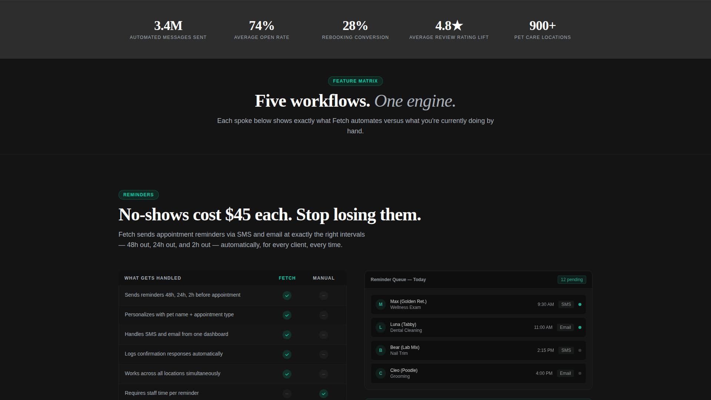The width and height of the screenshot is (711, 400).
Task: Click the '4.8★' review rating stat
Action: coord(449,26)
